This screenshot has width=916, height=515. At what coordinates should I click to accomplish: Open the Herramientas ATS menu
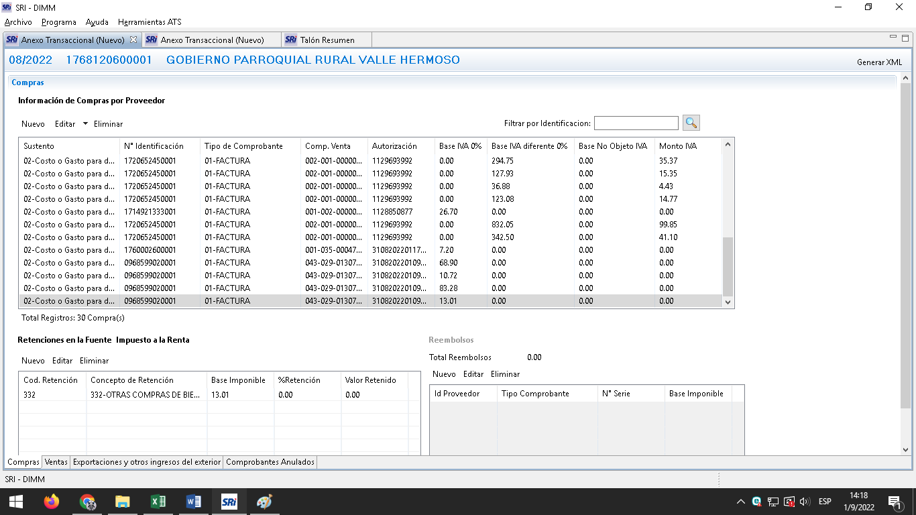point(149,22)
